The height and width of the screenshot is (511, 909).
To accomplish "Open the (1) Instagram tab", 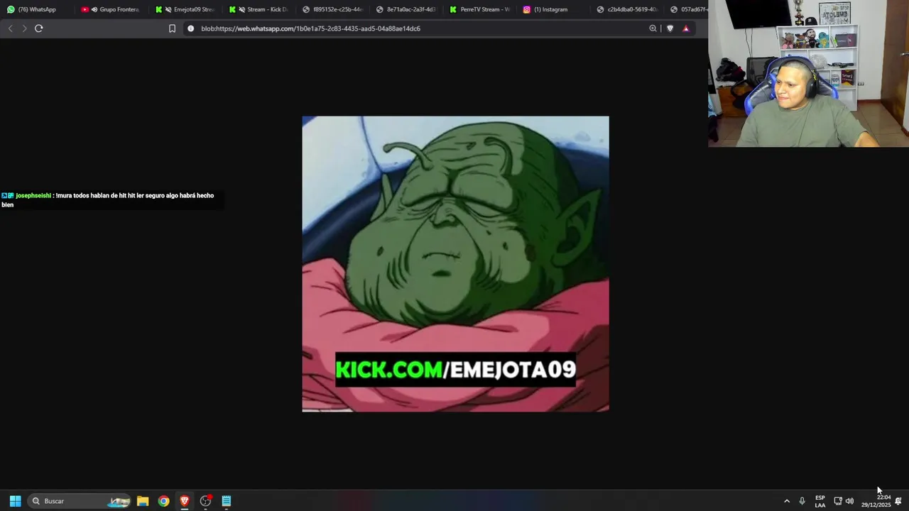I will point(554,9).
